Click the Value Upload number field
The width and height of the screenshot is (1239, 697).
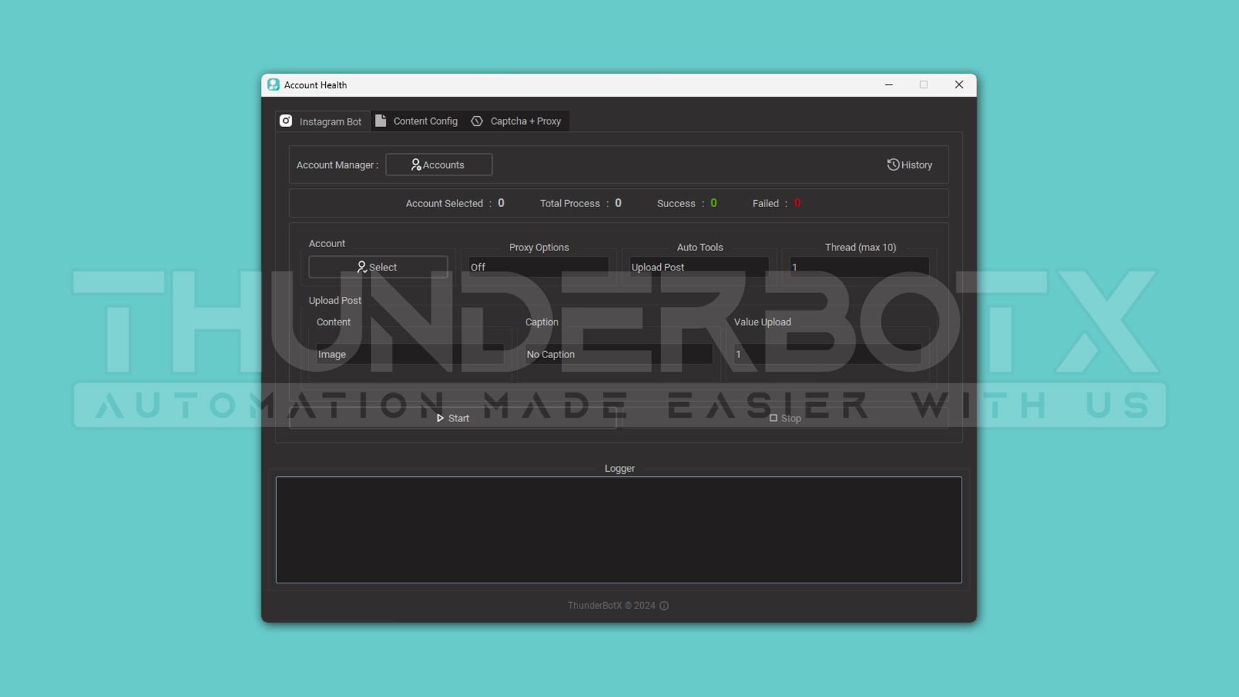[x=827, y=354]
